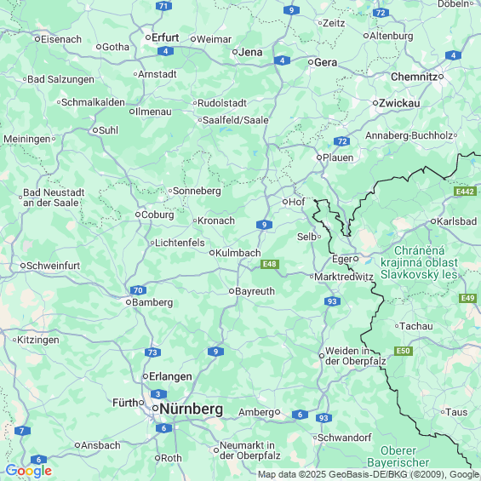
Task: Click the A71 highway shield near Erfurt
Action: click(x=163, y=6)
